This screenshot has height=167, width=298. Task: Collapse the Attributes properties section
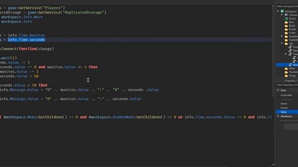[278, 116]
